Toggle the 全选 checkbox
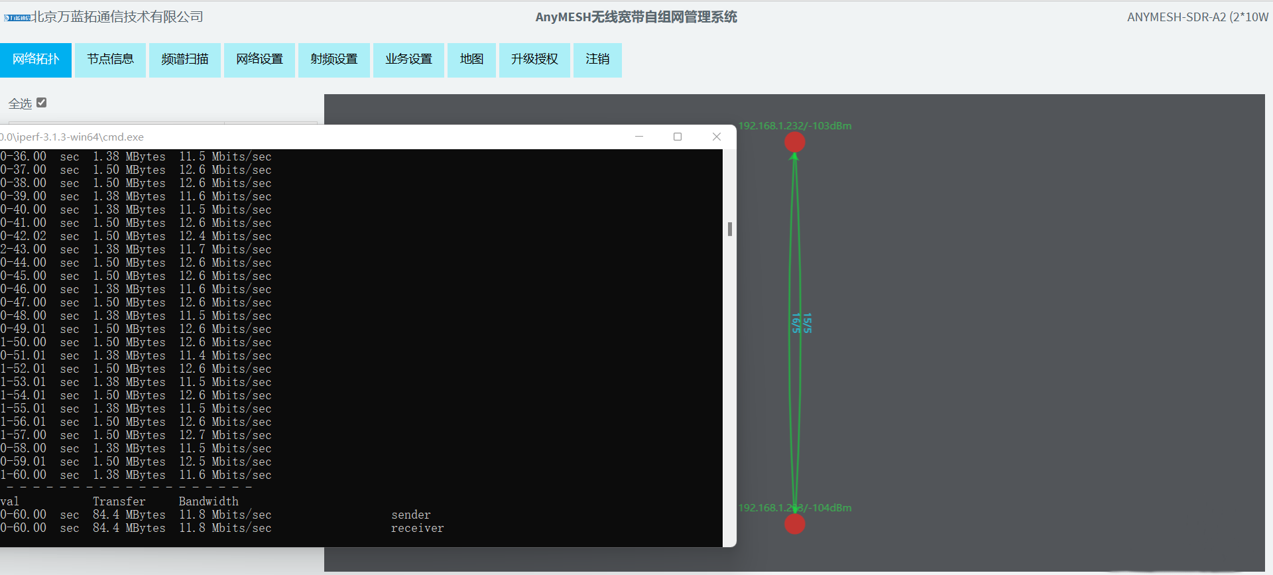Screen dimensions: 1273x575 42,103
